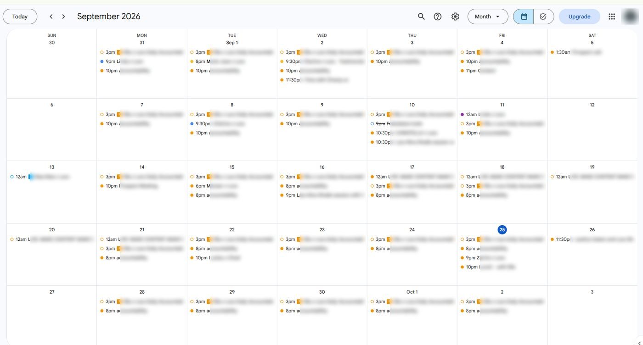The width and height of the screenshot is (643, 345).
Task: Open the 8pm event on Thursday 24
Action: (x=412, y=249)
